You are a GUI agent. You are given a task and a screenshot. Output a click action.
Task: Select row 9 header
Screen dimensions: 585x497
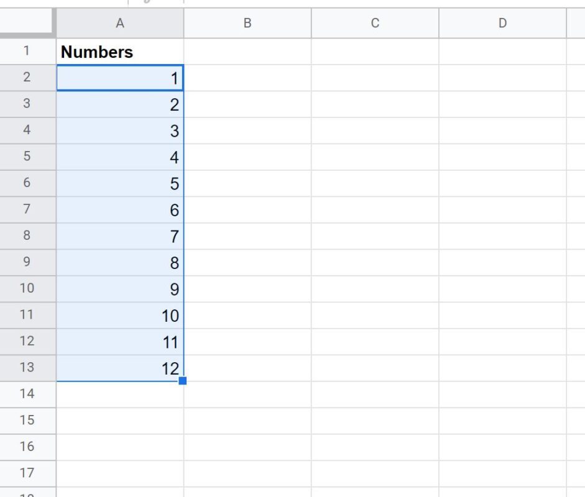(28, 263)
